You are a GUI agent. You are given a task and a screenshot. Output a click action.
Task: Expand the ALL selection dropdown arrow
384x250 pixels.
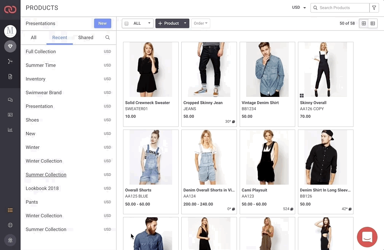149,23
